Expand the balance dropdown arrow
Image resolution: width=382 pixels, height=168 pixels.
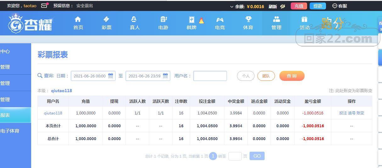232,7
